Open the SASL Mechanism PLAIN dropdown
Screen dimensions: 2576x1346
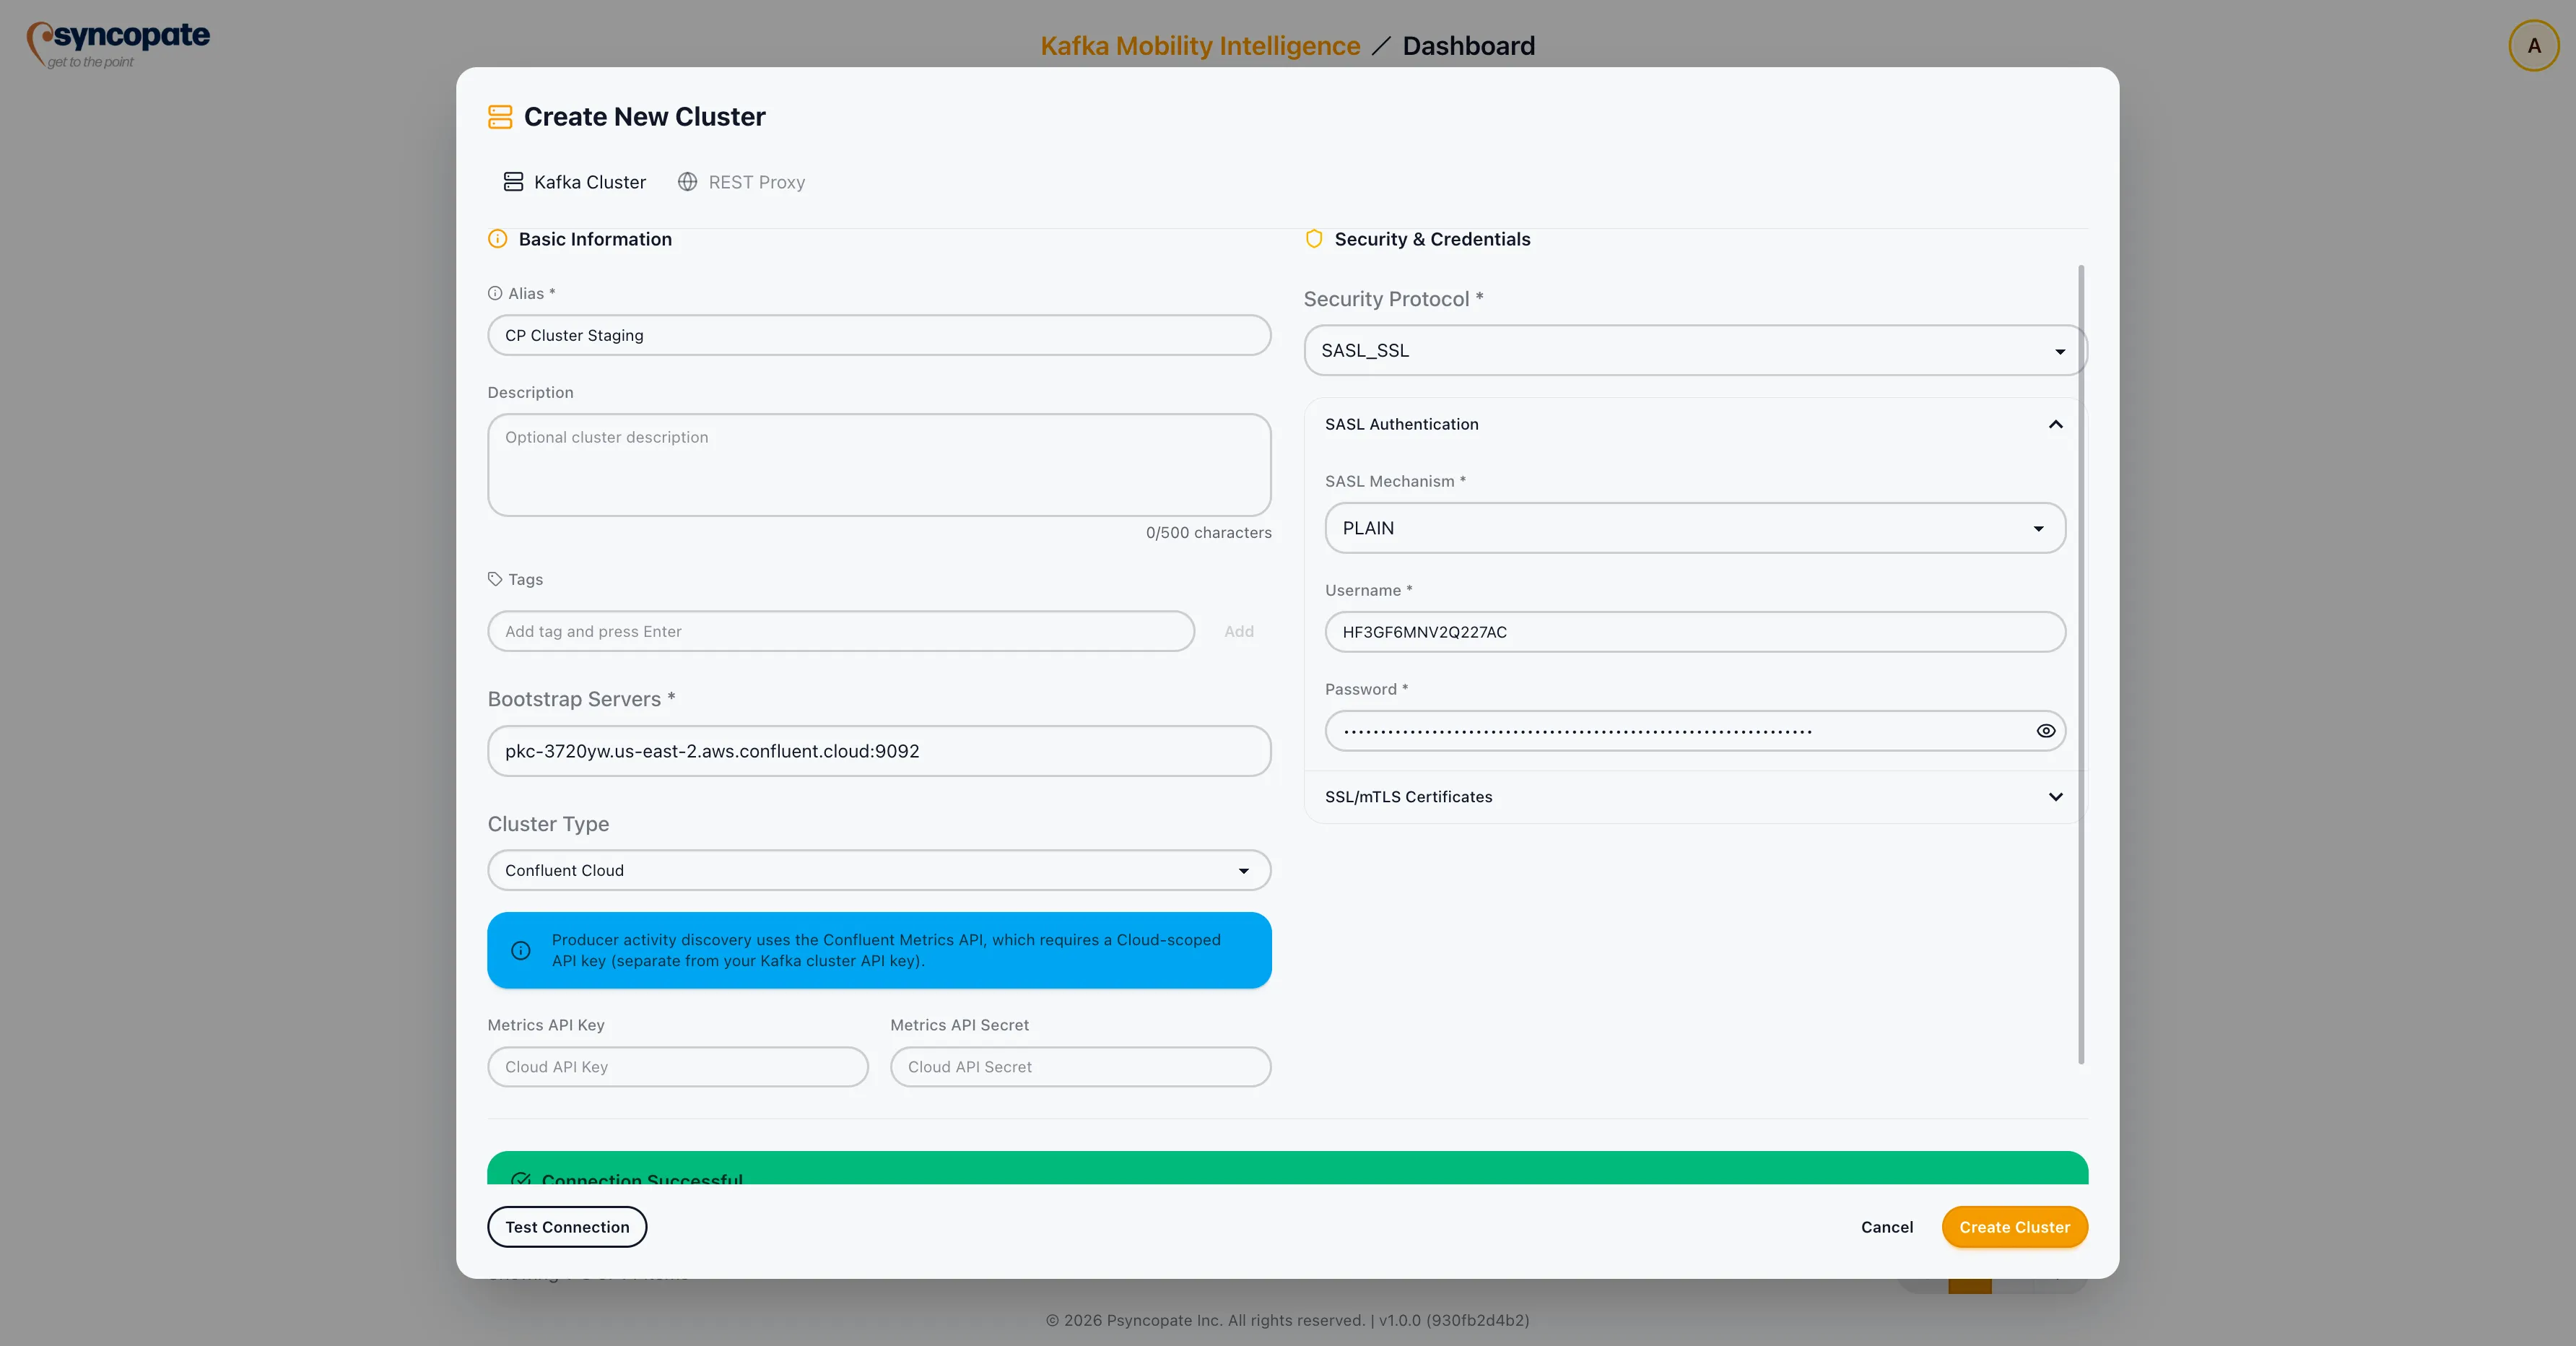1694,528
